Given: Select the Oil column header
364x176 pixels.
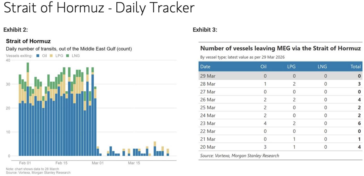Looking at the screenshot, I should [263, 67].
